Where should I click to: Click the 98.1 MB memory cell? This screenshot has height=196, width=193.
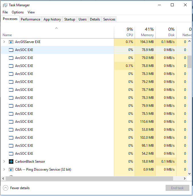(x=145, y=146)
